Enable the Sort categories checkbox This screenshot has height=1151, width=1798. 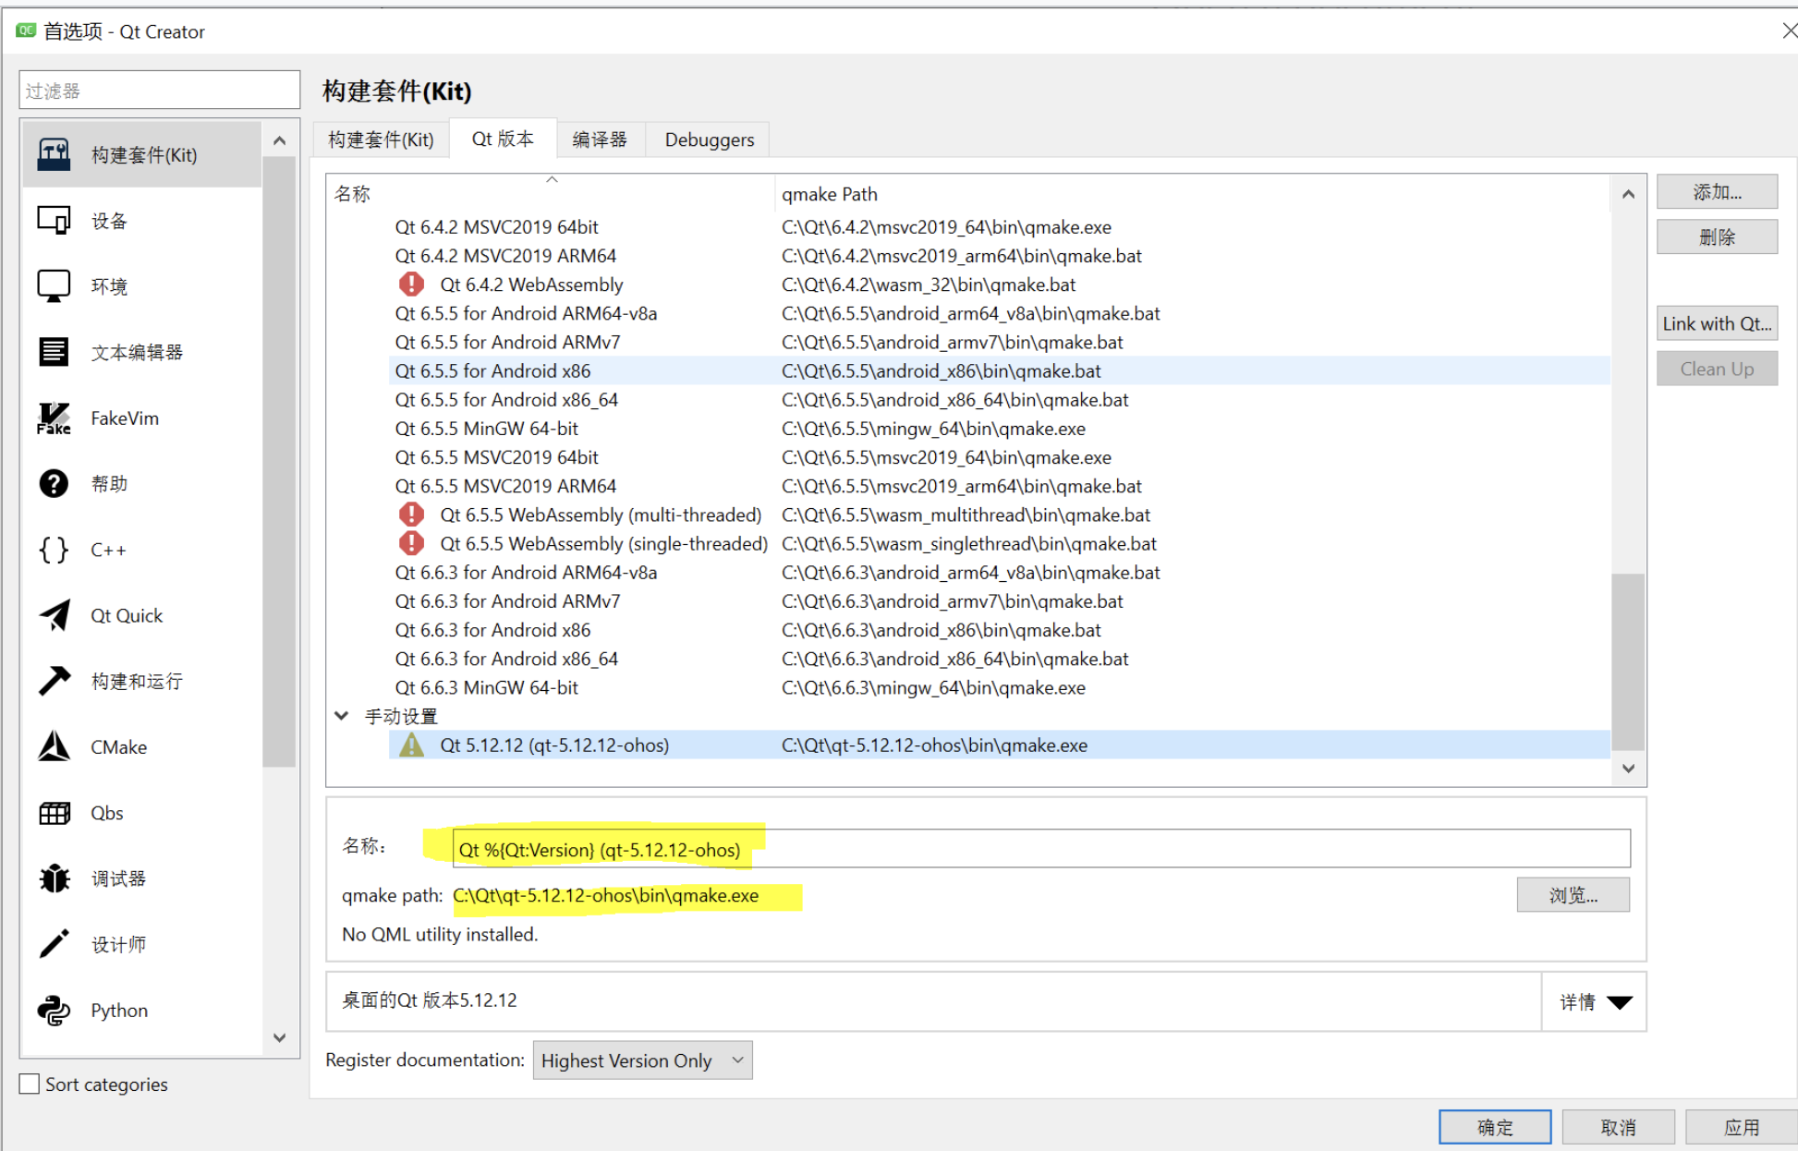[x=30, y=1084]
